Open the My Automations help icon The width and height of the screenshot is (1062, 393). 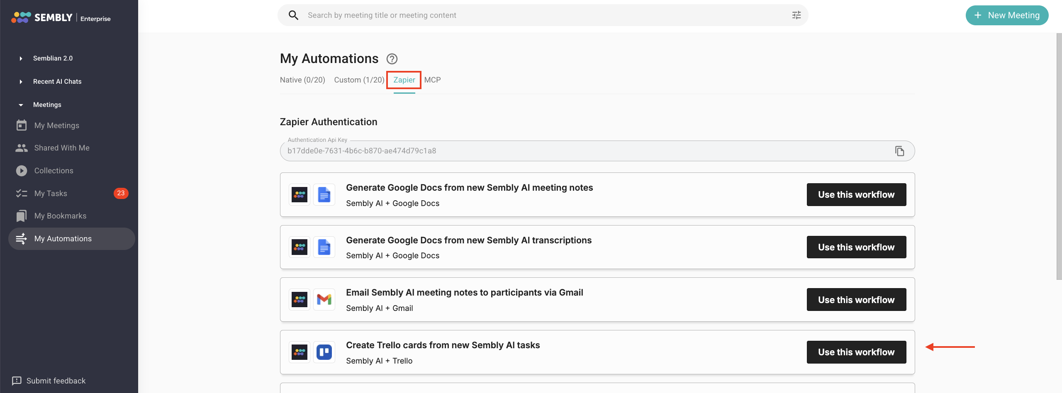[392, 59]
